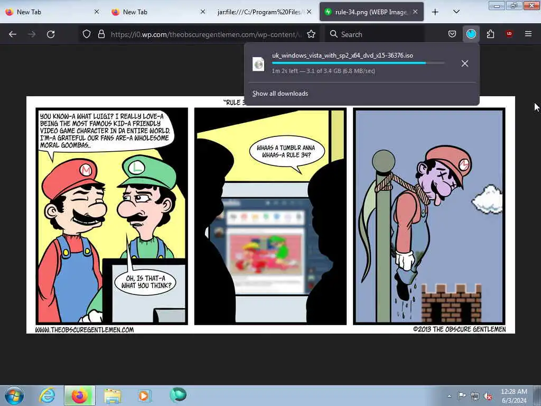Screen dimensions: 541x406
Task: Open the Save to Pocket icon
Action: pyautogui.click(x=452, y=34)
